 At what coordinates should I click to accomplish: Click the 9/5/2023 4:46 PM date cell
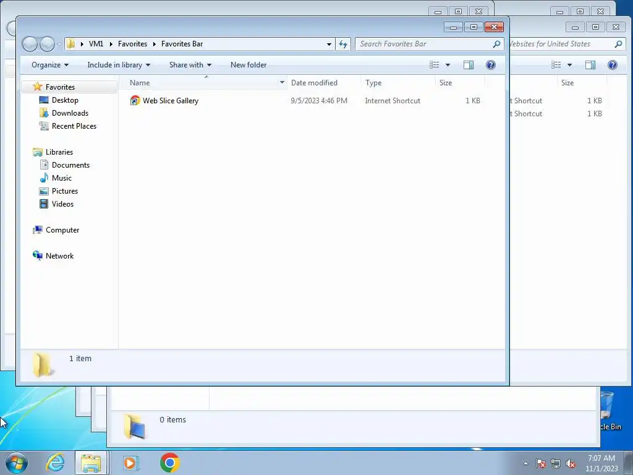319,101
